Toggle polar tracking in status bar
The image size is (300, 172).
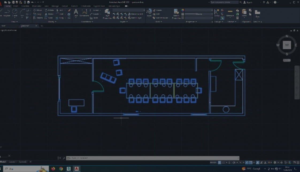(234, 162)
